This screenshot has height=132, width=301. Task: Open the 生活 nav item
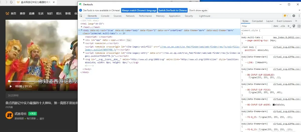point(41,13)
